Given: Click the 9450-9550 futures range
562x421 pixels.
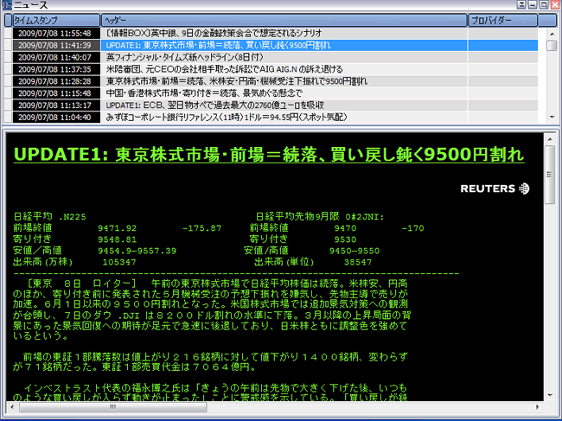Looking at the screenshot, I should [354, 251].
